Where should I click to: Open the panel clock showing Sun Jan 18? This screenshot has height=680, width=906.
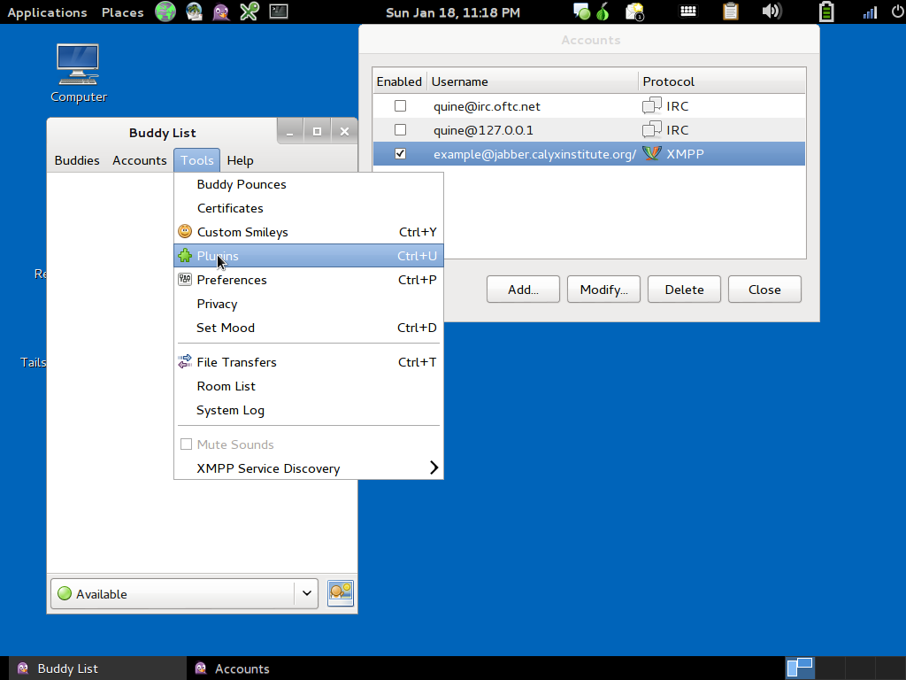click(452, 12)
